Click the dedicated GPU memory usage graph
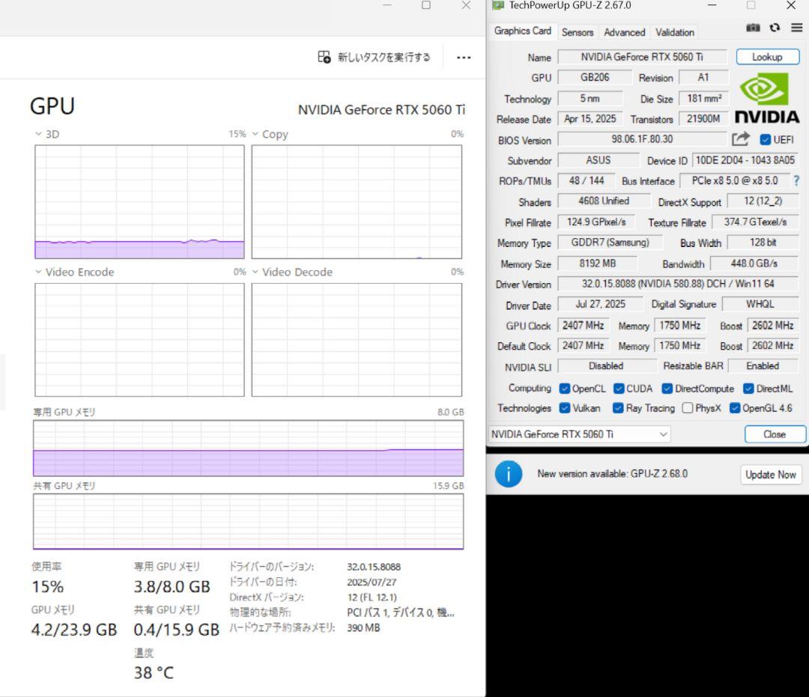809x697 pixels. click(247, 447)
